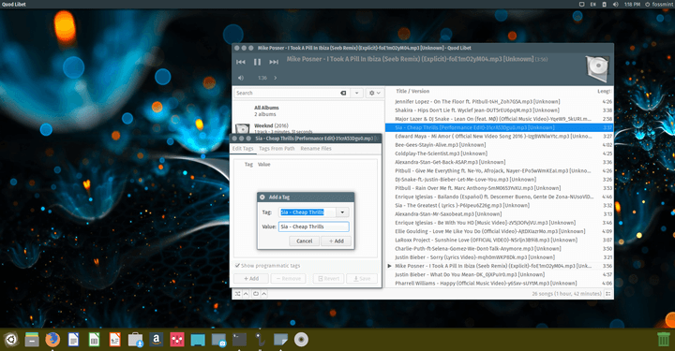Viewport: 675px width, 351px height.
Task: Select the Major Lazer & DJ Snake - Lean On row
Action: pyautogui.click(x=499, y=119)
